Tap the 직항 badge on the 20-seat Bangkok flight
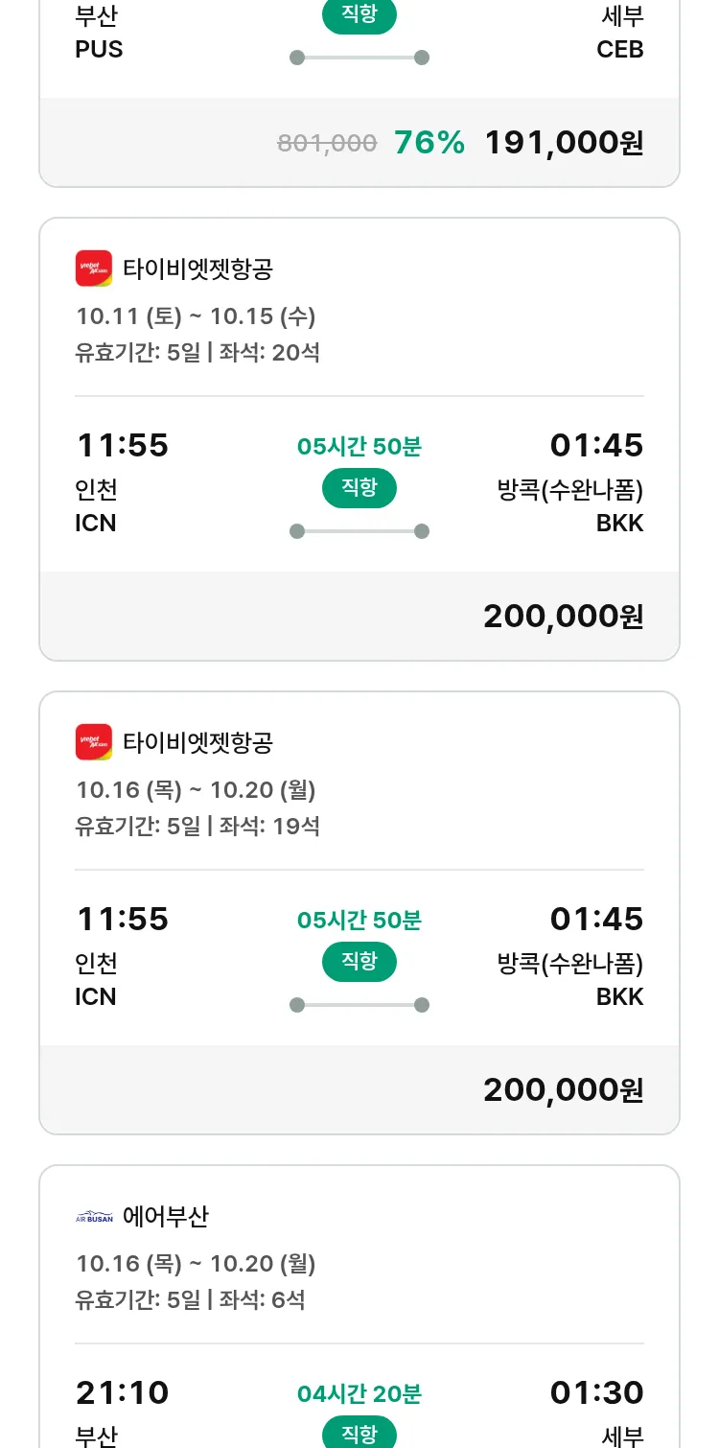 (x=359, y=488)
